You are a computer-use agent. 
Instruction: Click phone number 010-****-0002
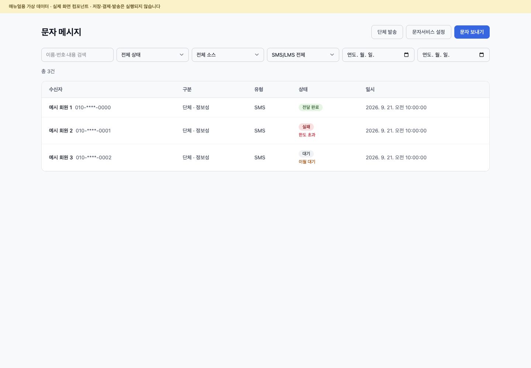tap(94, 158)
